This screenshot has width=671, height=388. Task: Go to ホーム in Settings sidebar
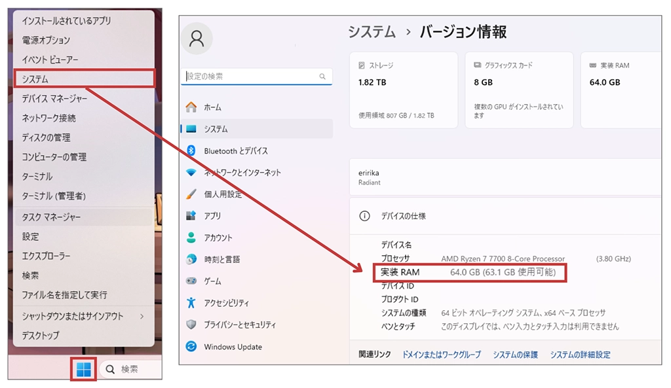(x=257, y=107)
